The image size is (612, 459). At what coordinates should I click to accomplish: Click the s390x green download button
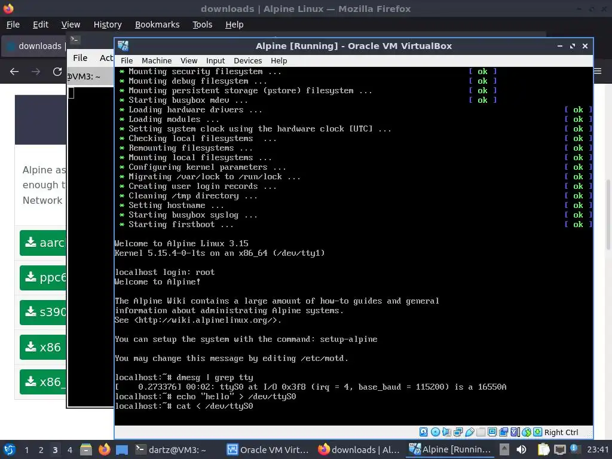click(x=43, y=312)
